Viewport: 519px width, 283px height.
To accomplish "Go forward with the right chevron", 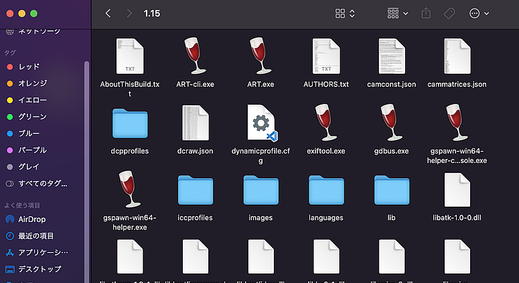I will (129, 13).
